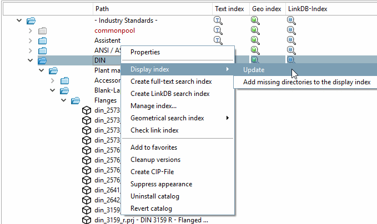
Task: Click Geo index icon for commonpool row
Action: (255, 30)
